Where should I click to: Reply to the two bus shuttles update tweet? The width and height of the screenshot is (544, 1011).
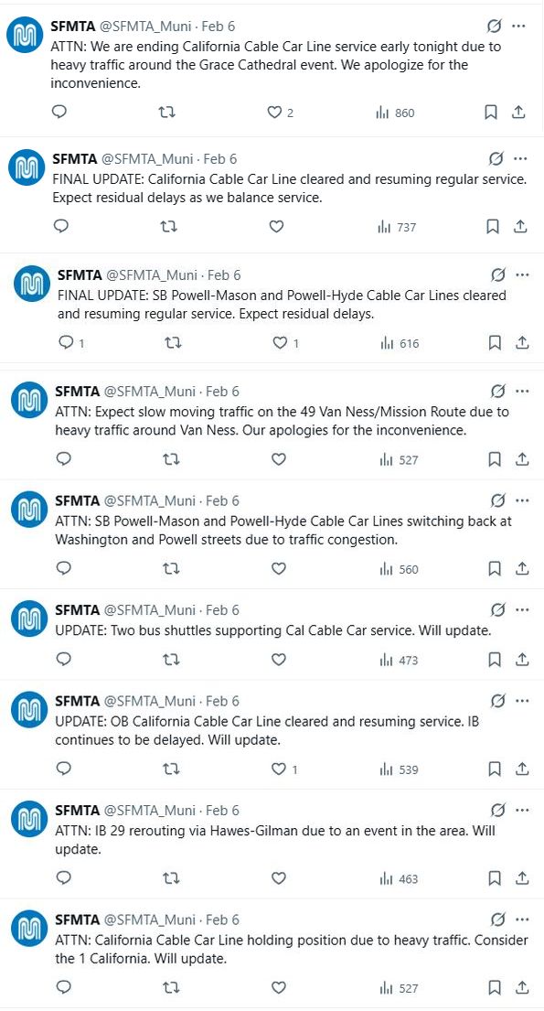(59, 659)
